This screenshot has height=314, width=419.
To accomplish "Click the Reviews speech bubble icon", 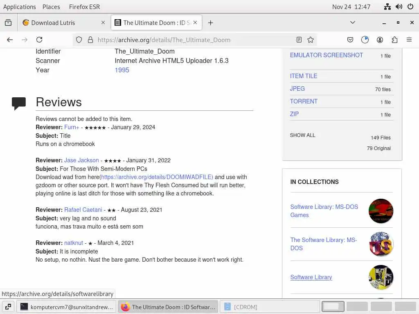I will point(19,103).
